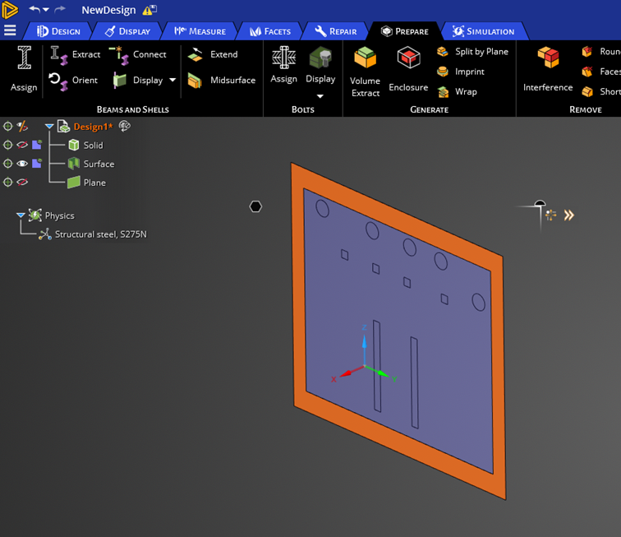
Task: Select the Orient beam tool
Action: (74, 81)
